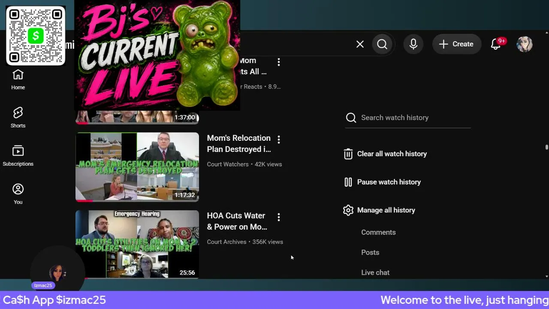Viewport: 549px width, 309px height.
Task: Click the search icon beside Search watch history
Action: pyautogui.click(x=351, y=118)
